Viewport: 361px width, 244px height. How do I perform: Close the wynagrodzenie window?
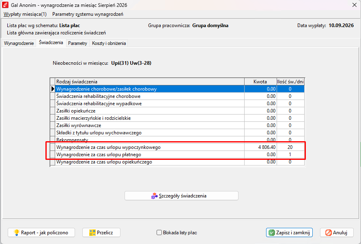tap(355, 5)
